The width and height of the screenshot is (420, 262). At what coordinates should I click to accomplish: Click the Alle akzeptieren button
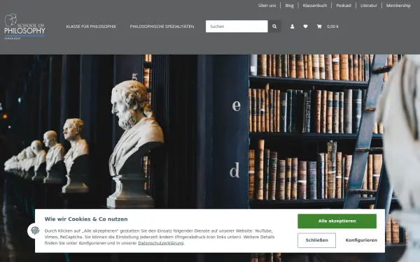(x=337, y=221)
